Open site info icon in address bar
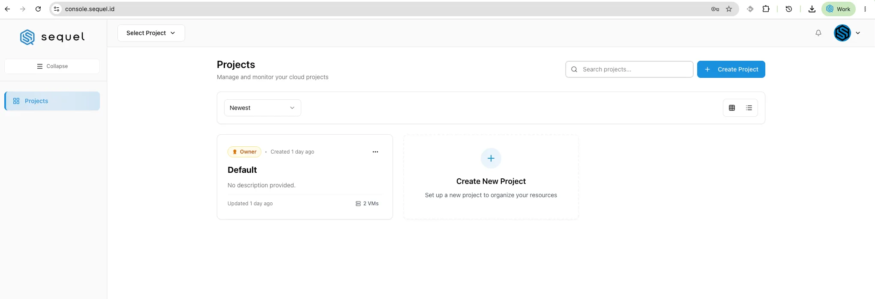This screenshot has height=299, width=875. pos(57,9)
